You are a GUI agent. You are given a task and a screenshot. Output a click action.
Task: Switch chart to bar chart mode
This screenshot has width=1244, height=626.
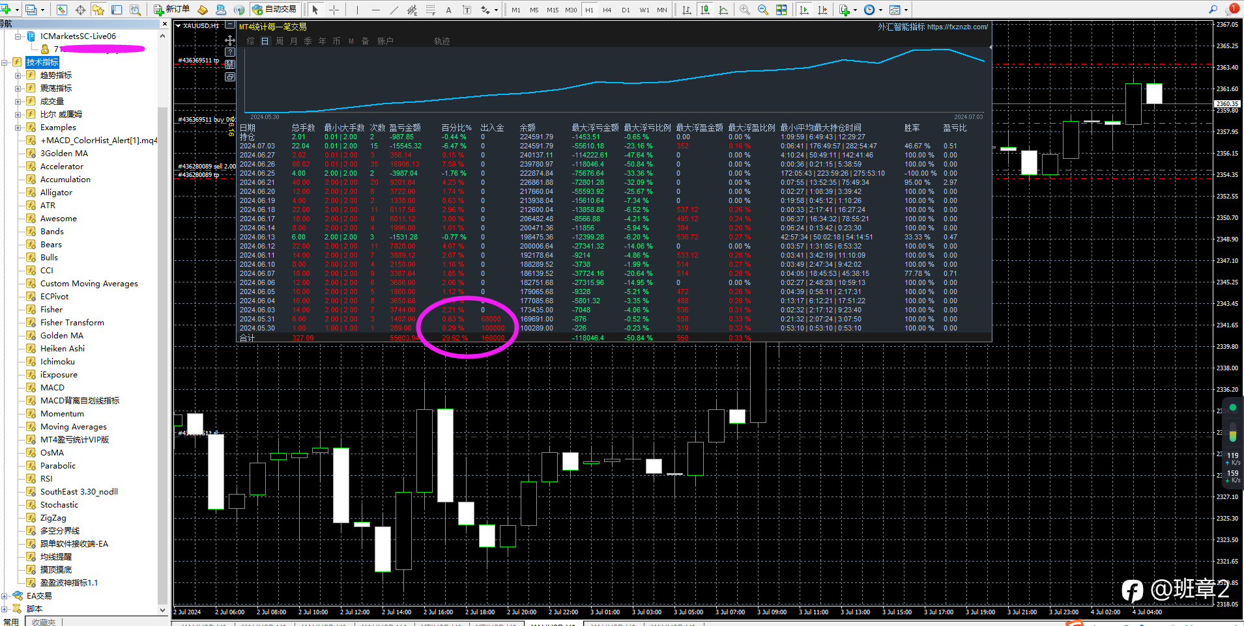[x=687, y=10]
